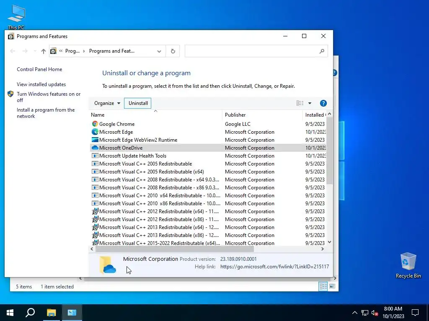Image resolution: width=429 pixels, height=321 pixels.
Task: Switch to large icons view in background window
Action: [332, 286]
